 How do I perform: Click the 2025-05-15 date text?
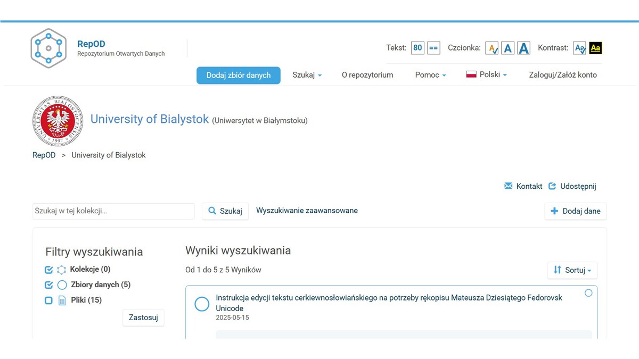point(232,318)
